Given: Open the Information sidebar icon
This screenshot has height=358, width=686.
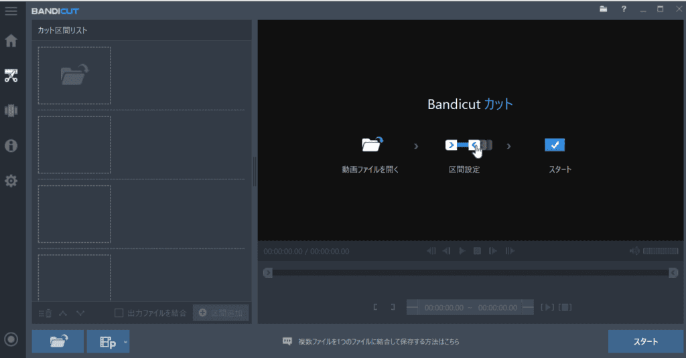Looking at the screenshot, I should pyautogui.click(x=11, y=146).
